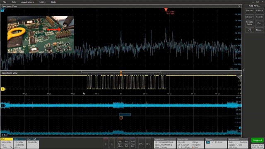Close the Spectrum View panel

click(x=239, y=7)
